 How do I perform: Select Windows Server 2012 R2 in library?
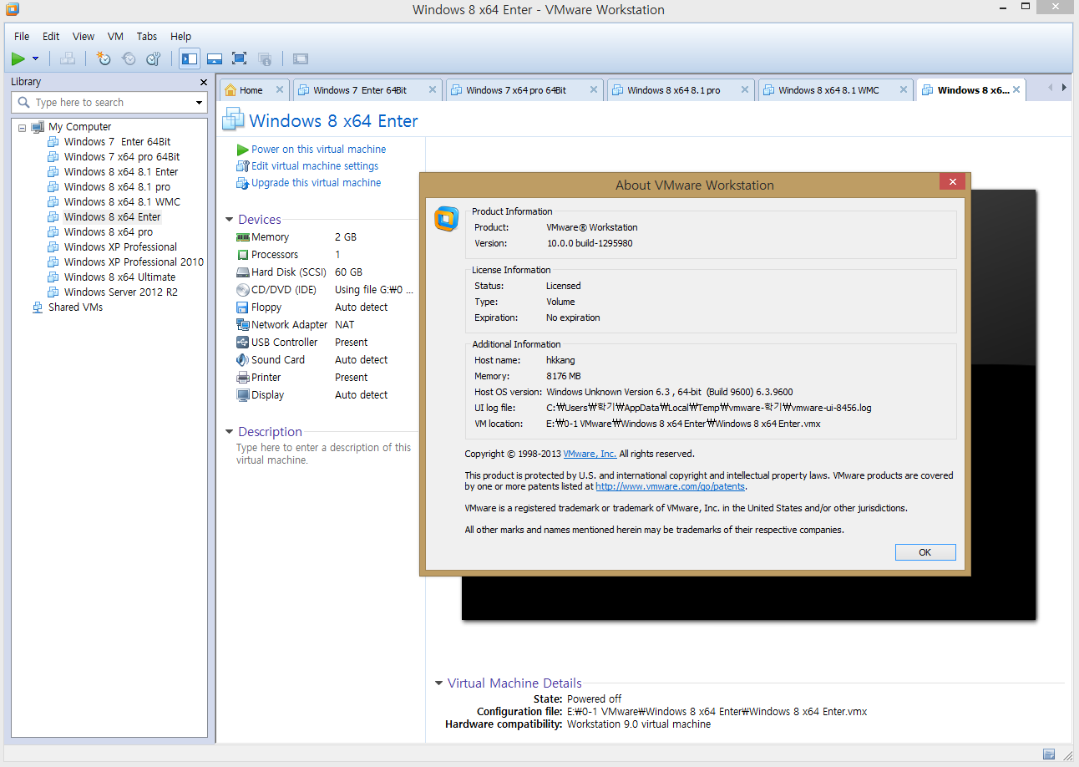[120, 292]
